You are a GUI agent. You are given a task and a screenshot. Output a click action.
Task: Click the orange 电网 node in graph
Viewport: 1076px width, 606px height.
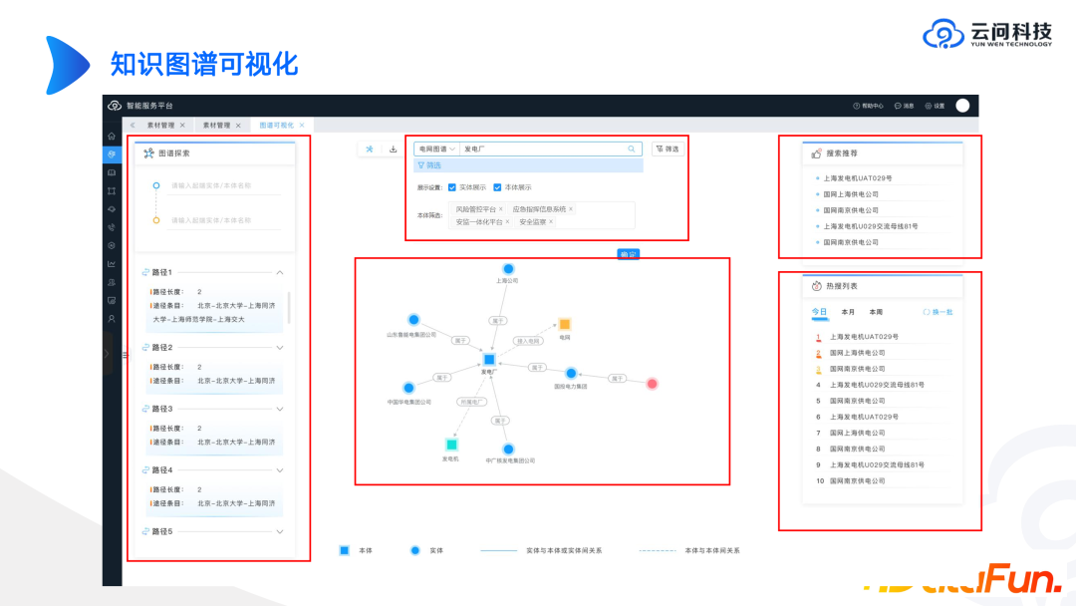565,324
